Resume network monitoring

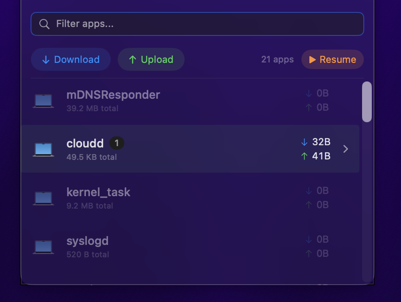click(x=332, y=59)
